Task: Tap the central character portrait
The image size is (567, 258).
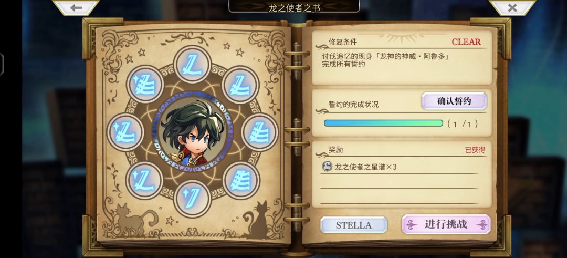Action: pyautogui.click(x=192, y=132)
